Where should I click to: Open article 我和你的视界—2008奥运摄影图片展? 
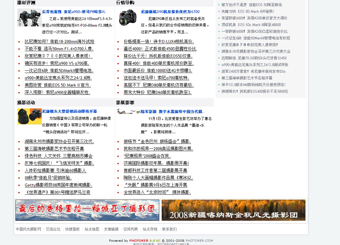click(158, 148)
